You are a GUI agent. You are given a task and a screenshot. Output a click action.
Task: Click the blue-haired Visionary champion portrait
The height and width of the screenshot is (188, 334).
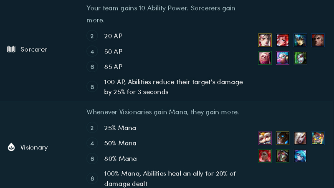300,156
